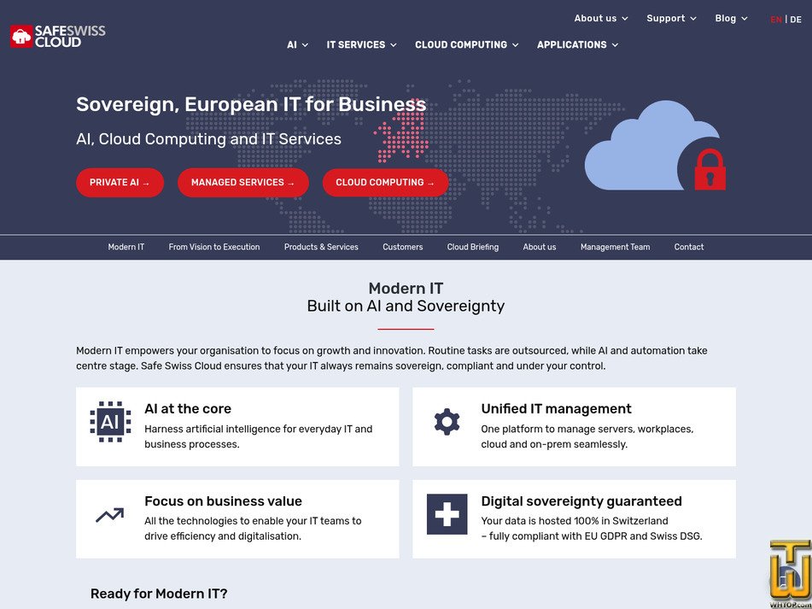Open the Cloud Briefing section link
The height and width of the screenshot is (609, 812).
[x=473, y=247]
